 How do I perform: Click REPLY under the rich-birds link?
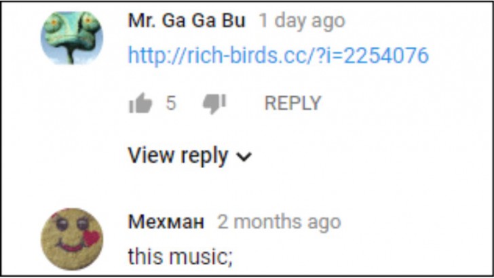click(x=292, y=103)
